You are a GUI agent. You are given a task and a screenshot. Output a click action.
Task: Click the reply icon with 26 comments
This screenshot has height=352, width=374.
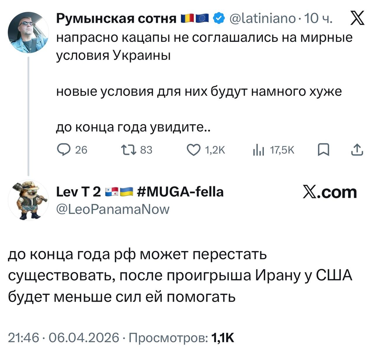pos(63,150)
